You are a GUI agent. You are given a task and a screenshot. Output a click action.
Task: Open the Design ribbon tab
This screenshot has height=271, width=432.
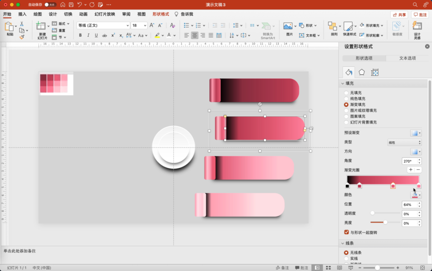coord(53,14)
